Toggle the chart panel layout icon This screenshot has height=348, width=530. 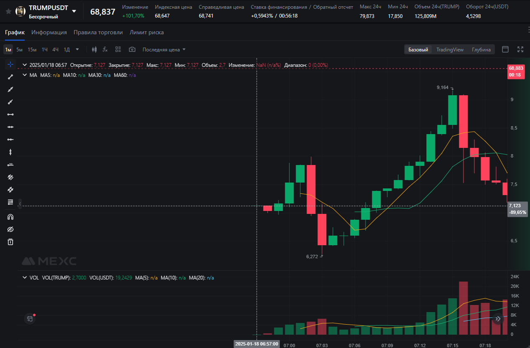(505, 49)
